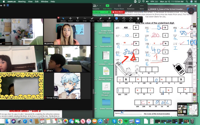Screen dimensions: 200x125
Task: Click the Redo annotation button
Action: (131, 19)
